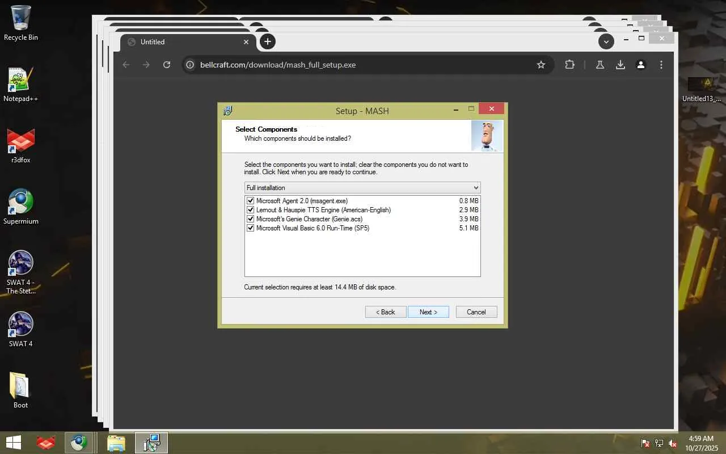This screenshot has width=726, height=454.
Task: Click the muted volume tray icon
Action: pyautogui.click(x=673, y=443)
